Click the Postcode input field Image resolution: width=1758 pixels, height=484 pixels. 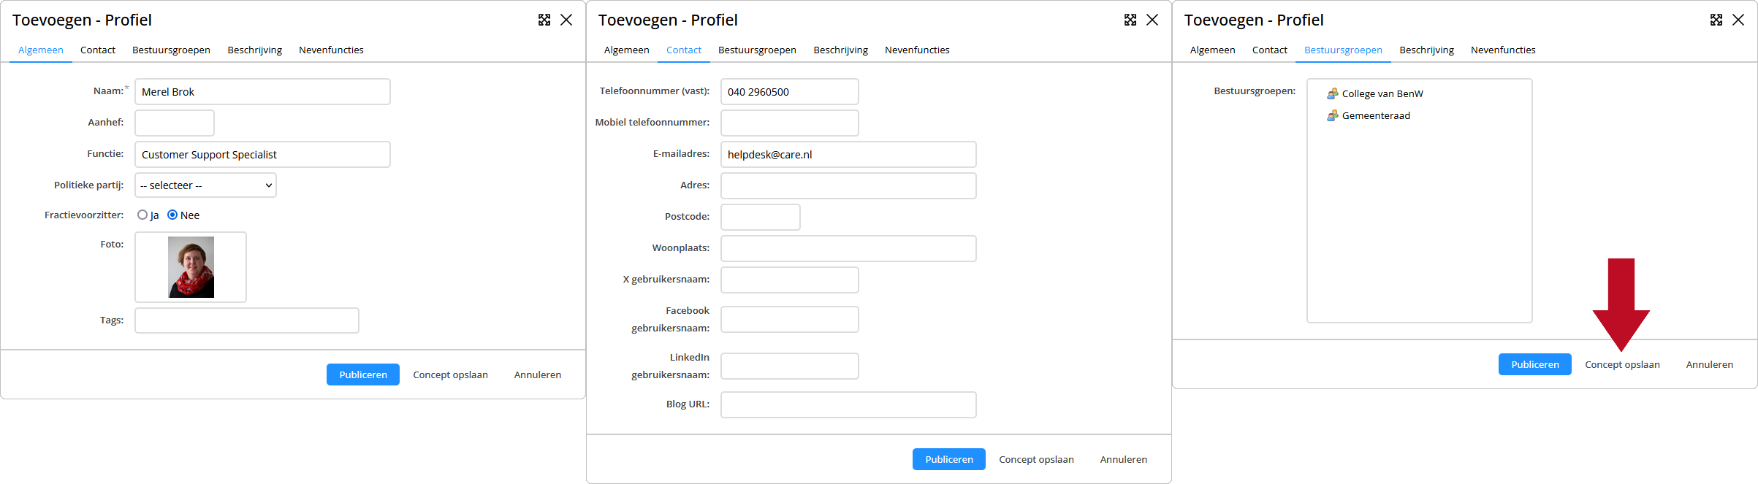(x=761, y=217)
